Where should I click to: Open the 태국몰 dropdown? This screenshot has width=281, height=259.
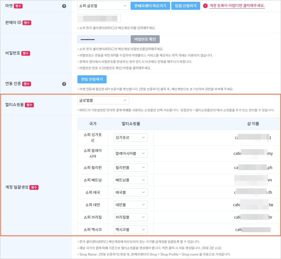(131, 192)
